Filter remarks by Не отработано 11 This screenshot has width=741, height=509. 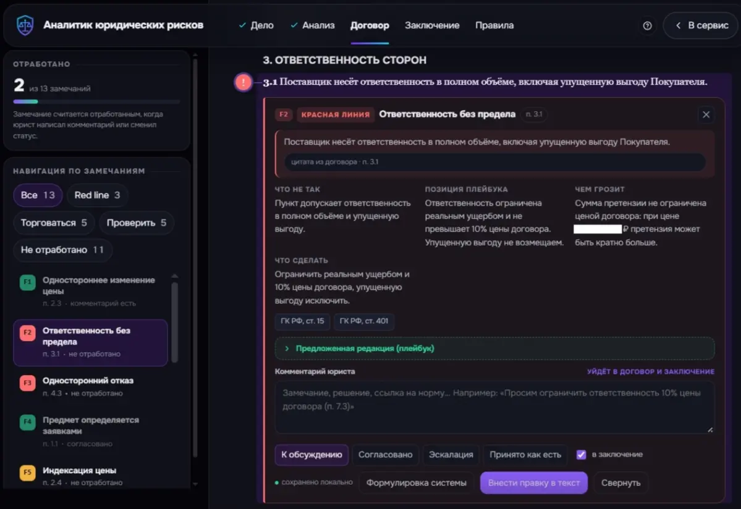pos(62,250)
